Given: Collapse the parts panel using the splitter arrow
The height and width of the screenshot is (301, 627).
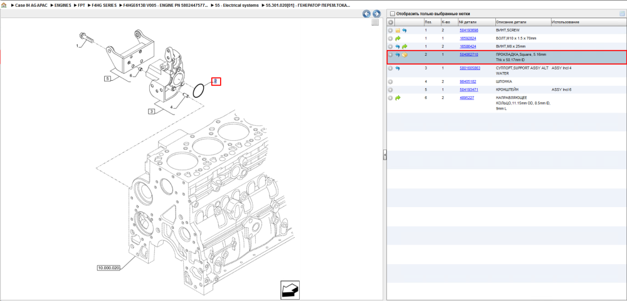Looking at the screenshot, I should pos(385,155).
